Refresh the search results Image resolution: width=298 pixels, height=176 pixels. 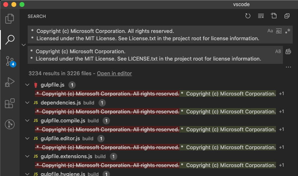pos(248,16)
